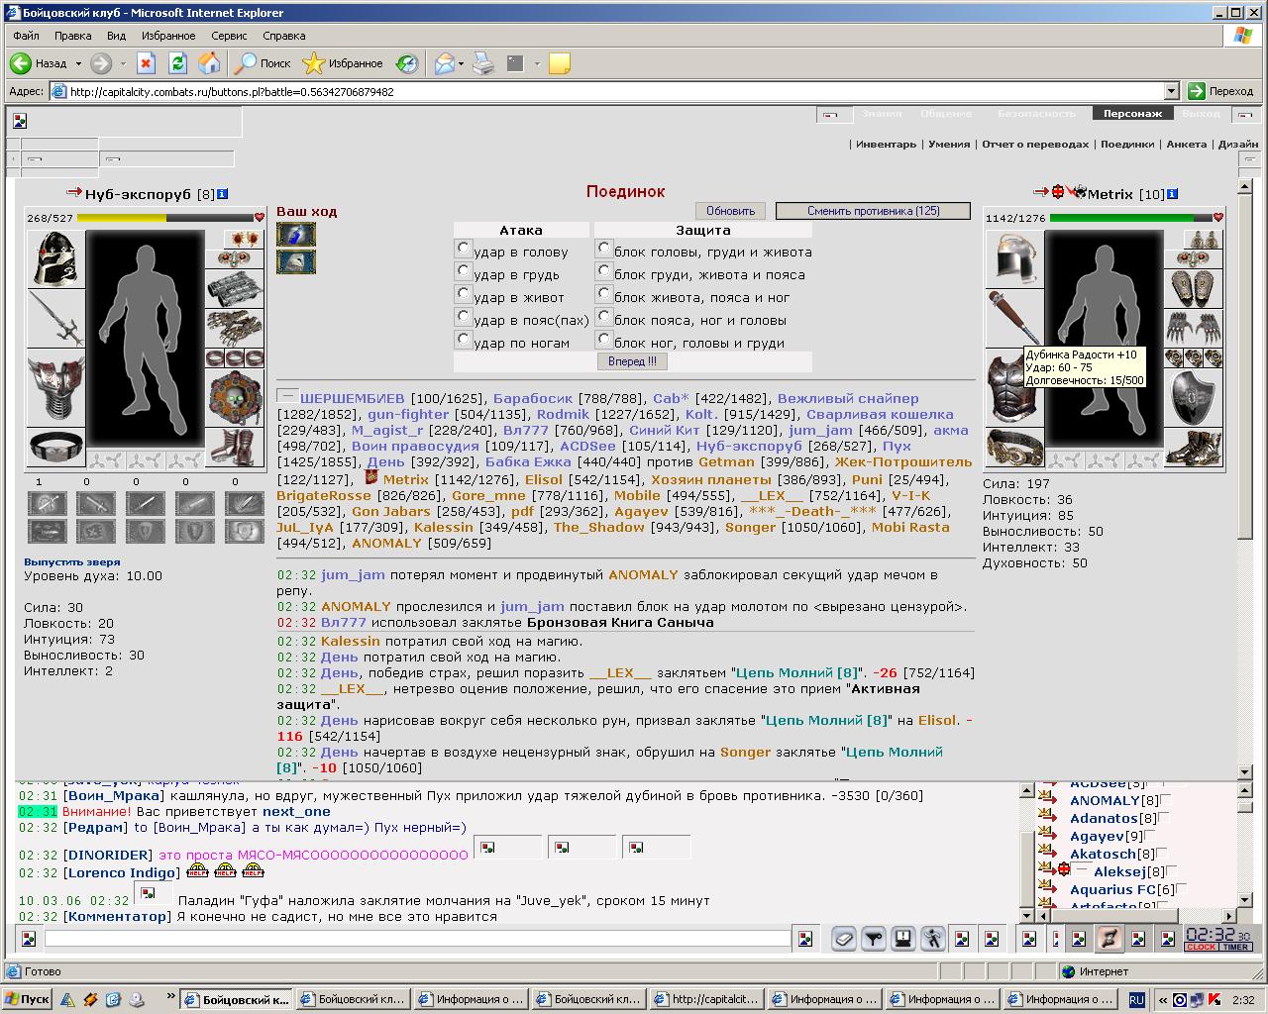Select attack option удар в голову
This screenshot has width=1268, height=1014.
(463, 249)
